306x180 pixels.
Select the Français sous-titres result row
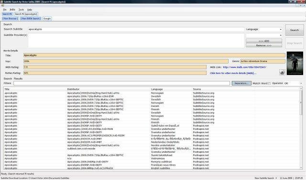(x=152, y=165)
